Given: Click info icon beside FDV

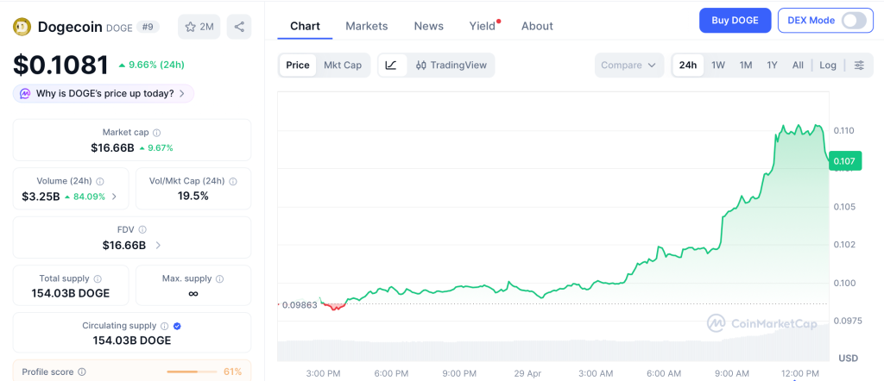Looking at the screenshot, I should click(142, 230).
